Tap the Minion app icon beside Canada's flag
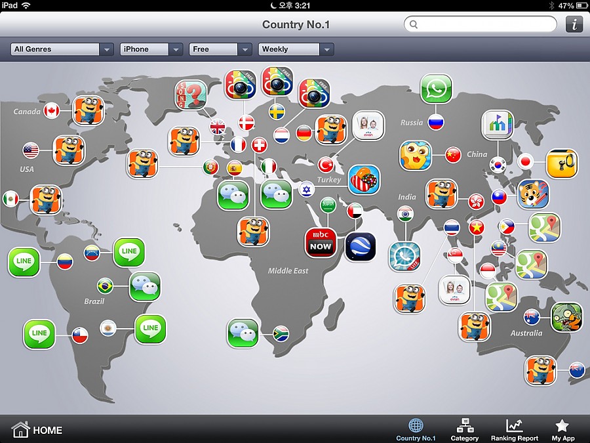The width and height of the screenshot is (590, 443). pos(88,111)
